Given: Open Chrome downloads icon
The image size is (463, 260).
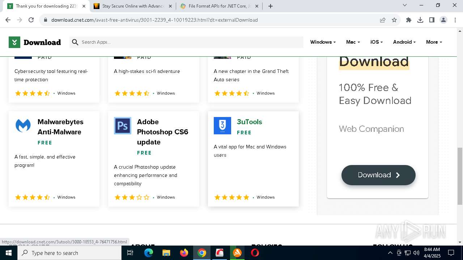Looking at the screenshot, I should pos(420,20).
